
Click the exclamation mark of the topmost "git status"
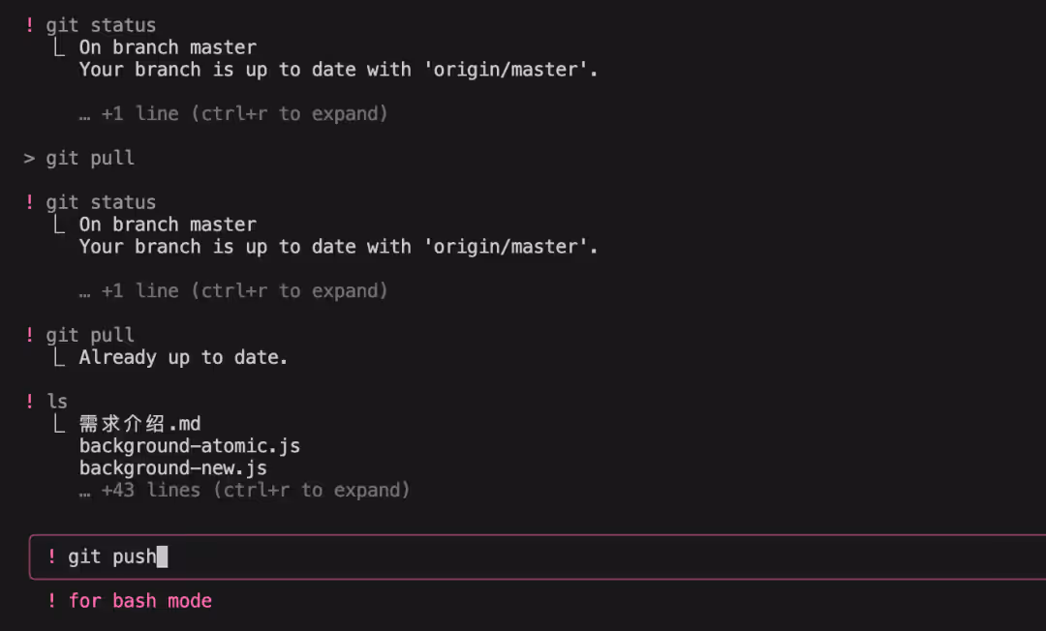pyautogui.click(x=30, y=25)
